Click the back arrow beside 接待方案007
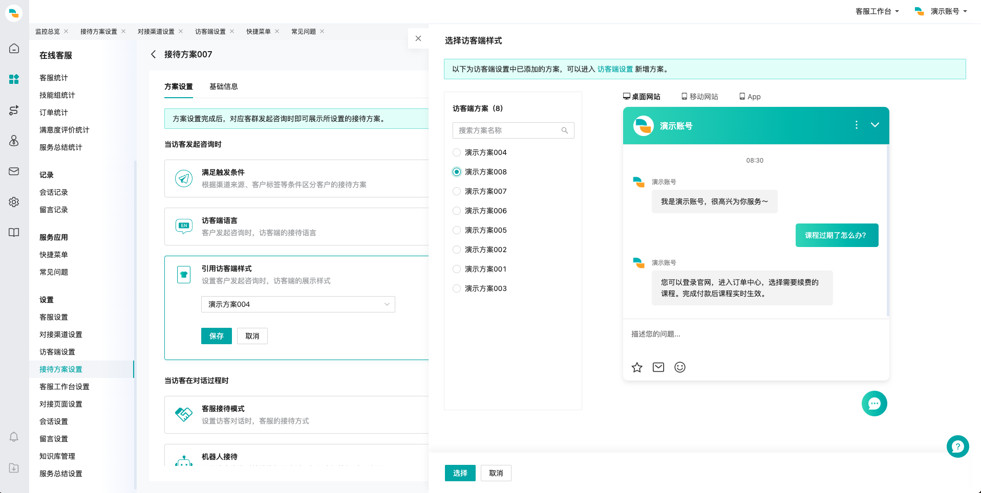 [153, 54]
